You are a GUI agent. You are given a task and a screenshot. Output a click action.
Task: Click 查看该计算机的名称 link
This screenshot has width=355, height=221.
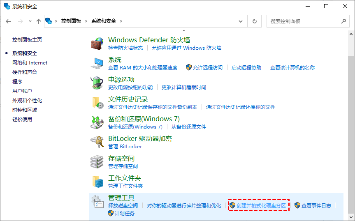292,67
